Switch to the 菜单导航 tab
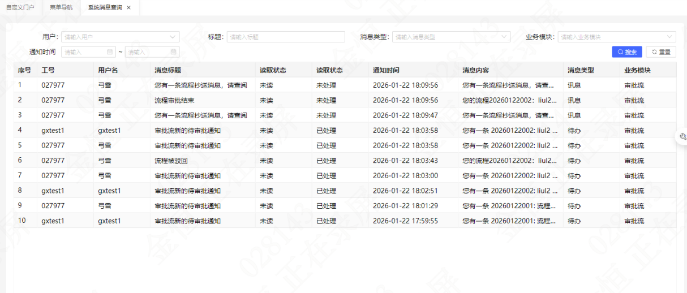This screenshot has width=687, height=293. point(61,7)
